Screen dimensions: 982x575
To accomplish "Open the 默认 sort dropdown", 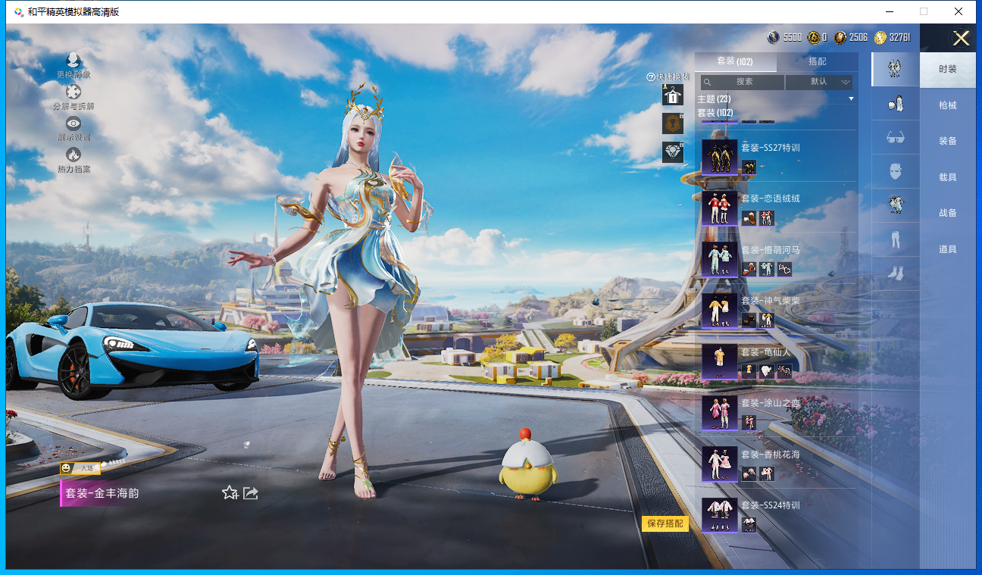I will tap(819, 82).
